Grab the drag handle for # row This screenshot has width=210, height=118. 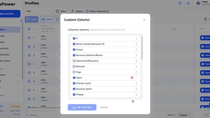click(136, 38)
